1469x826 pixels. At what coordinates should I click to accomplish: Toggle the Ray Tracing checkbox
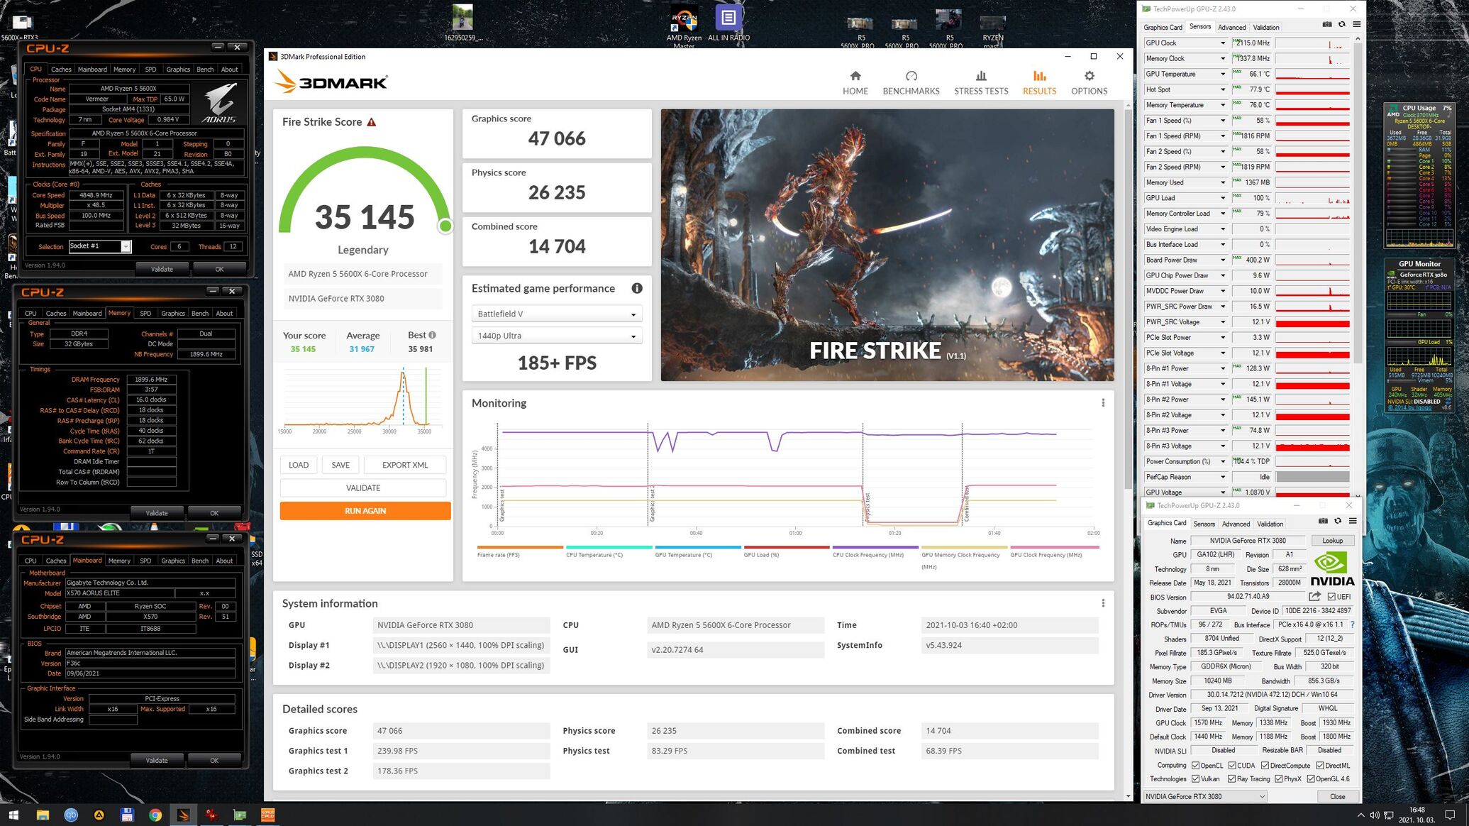pos(1232,779)
